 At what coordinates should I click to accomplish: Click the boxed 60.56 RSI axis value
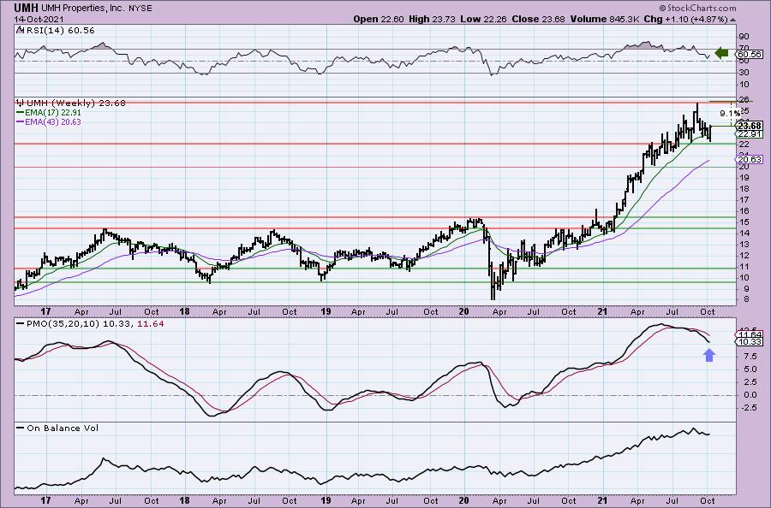pyautogui.click(x=750, y=54)
